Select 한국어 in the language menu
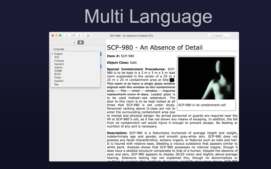The height and width of the screenshot is (169, 271). 75,74
